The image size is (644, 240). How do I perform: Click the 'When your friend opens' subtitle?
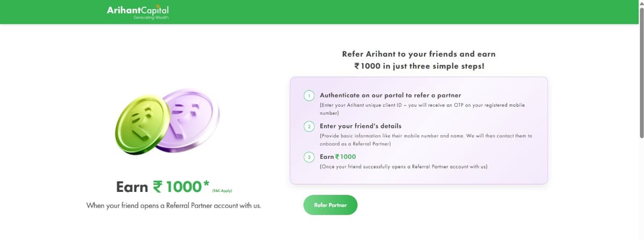pyautogui.click(x=173, y=206)
